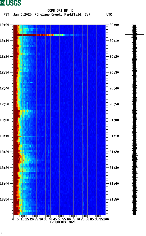The width and height of the screenshot is (146, 236).
Task: Click the Jan 5,2020 date text
Action: [x=22, y=15]
